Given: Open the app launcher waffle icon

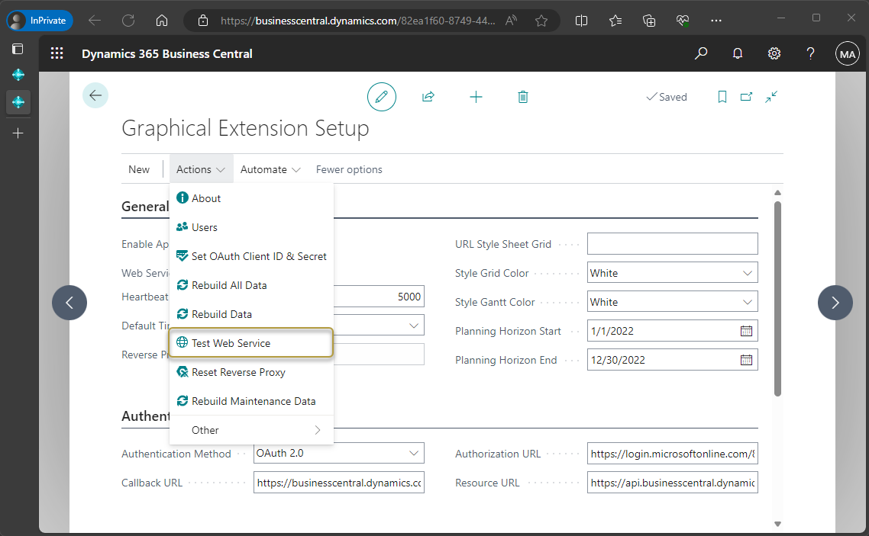Looking at the screenshot, I should click(57, 53).
